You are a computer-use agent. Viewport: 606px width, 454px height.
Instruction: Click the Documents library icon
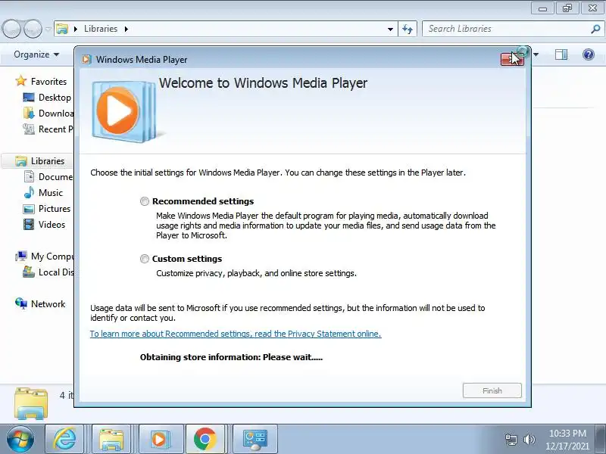pos(29,176)
